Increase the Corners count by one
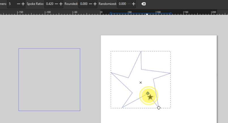The height and width of the screenshot is (123, 228). pyautogui.click(x=23, y=4)
